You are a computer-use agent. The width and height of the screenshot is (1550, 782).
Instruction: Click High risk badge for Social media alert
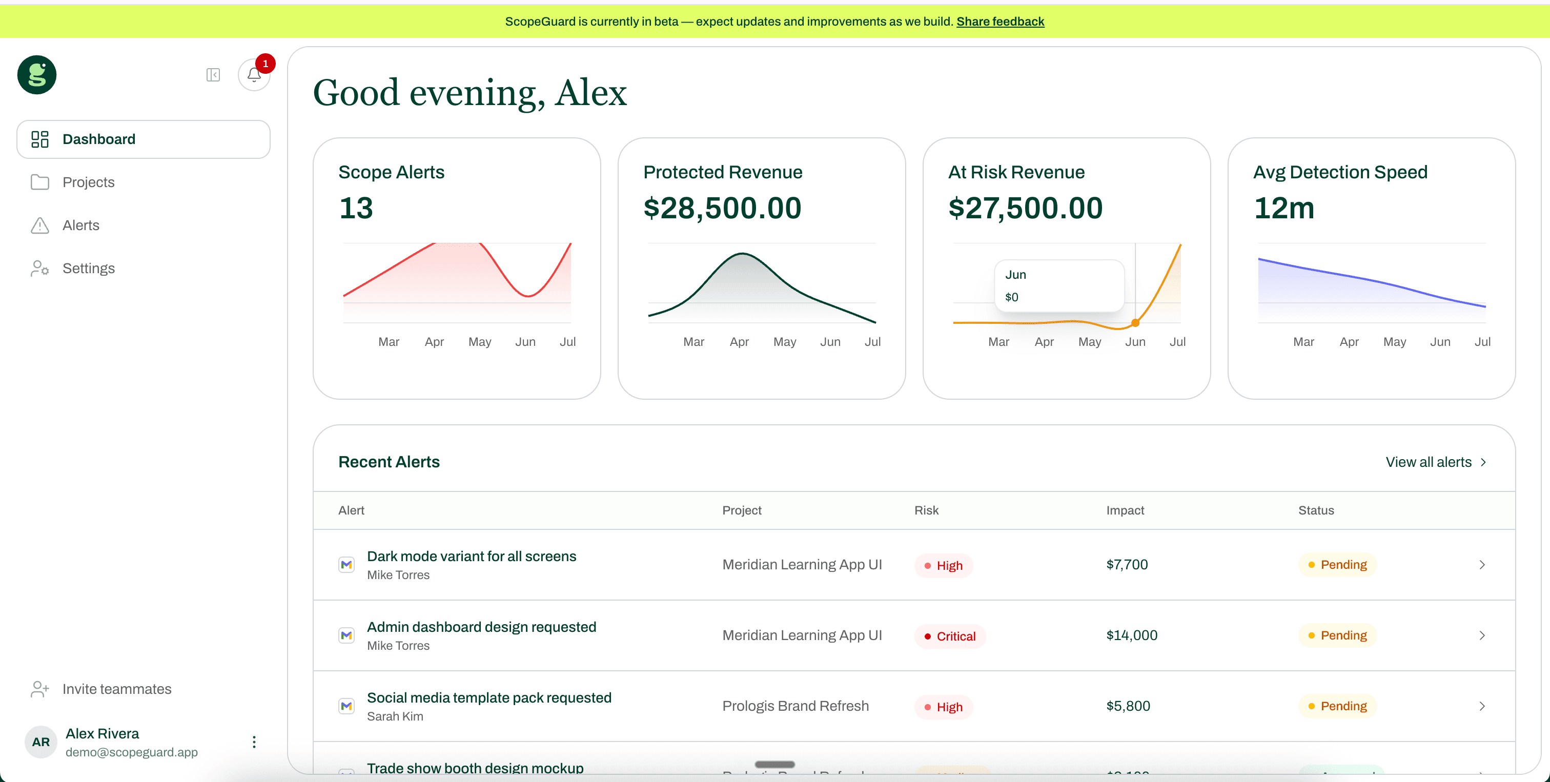944,707
